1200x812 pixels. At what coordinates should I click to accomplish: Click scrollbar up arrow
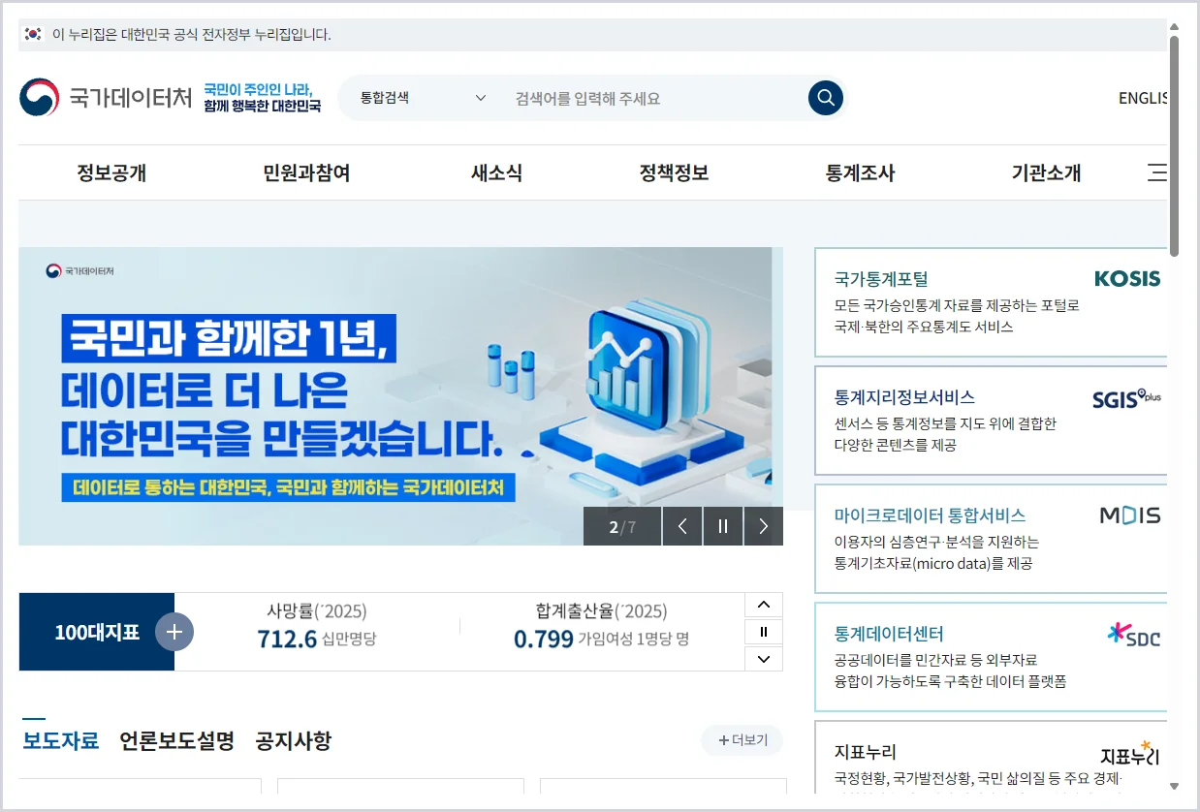click(1174, 26)
